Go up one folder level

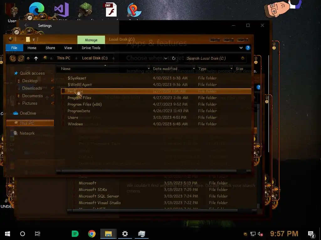pyautogui.click(x=36, y=58)
